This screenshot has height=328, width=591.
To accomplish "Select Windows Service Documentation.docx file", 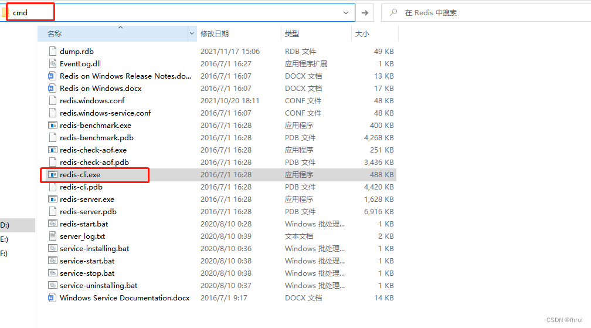I will pyautogui.click(x=124, y=298).
